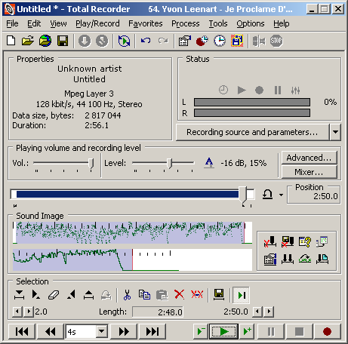Screen dimensions: 348x344
Task: Expand recording source dropdown arrow
Action: coord(335,132)
